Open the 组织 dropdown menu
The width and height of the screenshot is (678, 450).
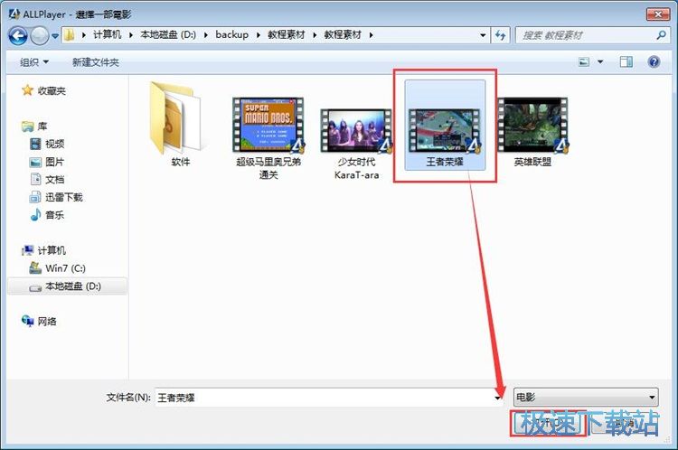tap(34, 61)
